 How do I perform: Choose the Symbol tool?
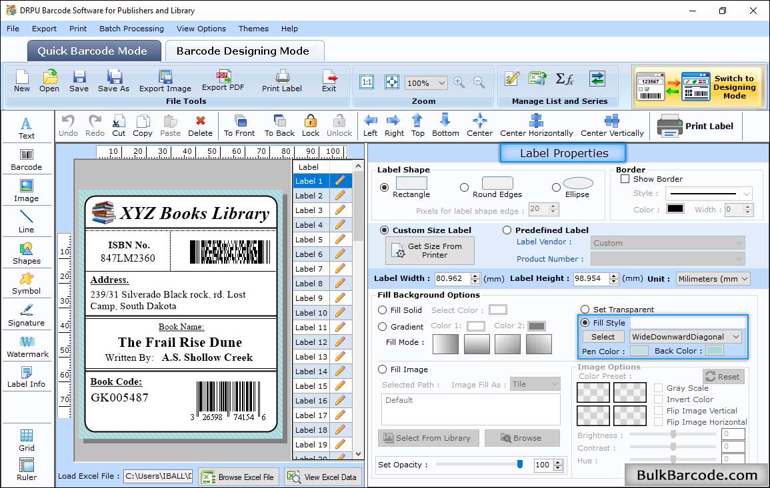(x=27, y=284)
